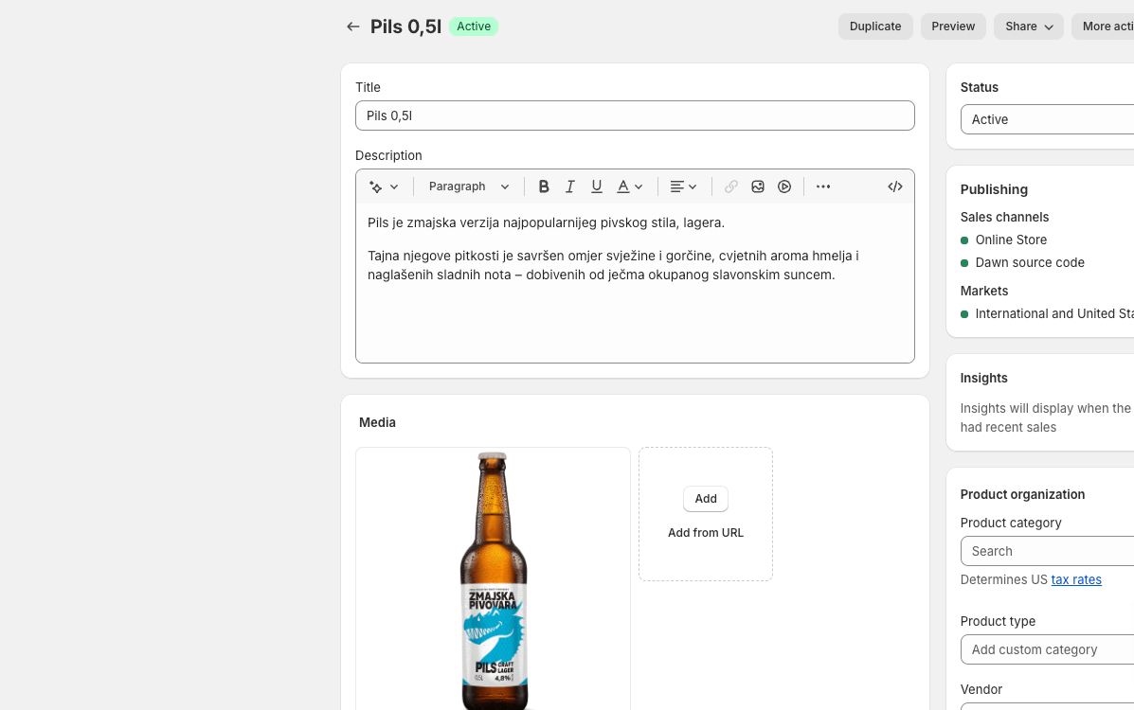This screenshot has width=1134, height=710.
Task: Click the back arrow next to Pils 0,5l
Action: coord(353,27)
